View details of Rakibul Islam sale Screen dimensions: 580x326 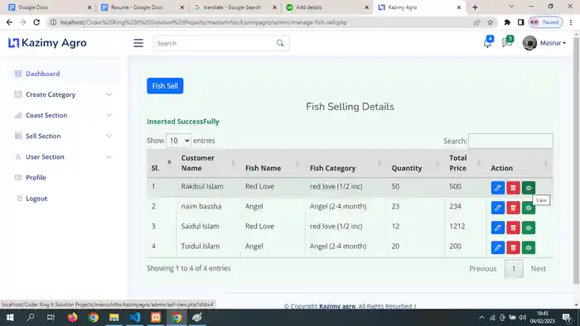pyautogui.click(x=529, y=188)
